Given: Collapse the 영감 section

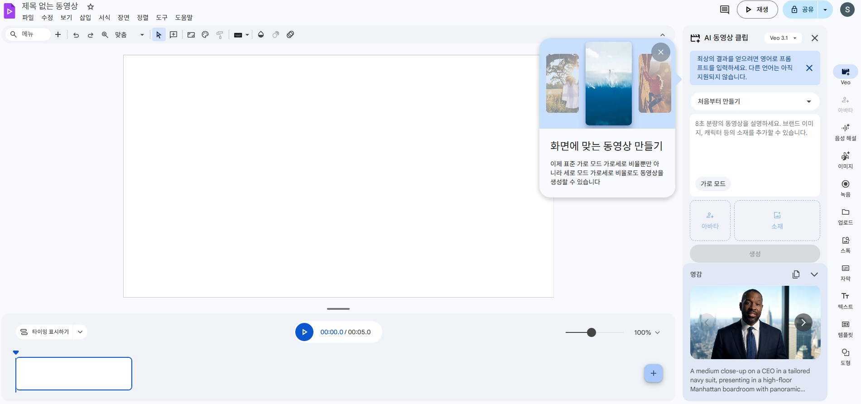Looking at the screenshot, I should (814, 274).
